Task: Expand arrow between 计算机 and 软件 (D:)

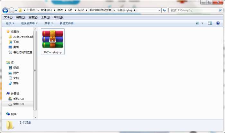Action: click(38, 10)
